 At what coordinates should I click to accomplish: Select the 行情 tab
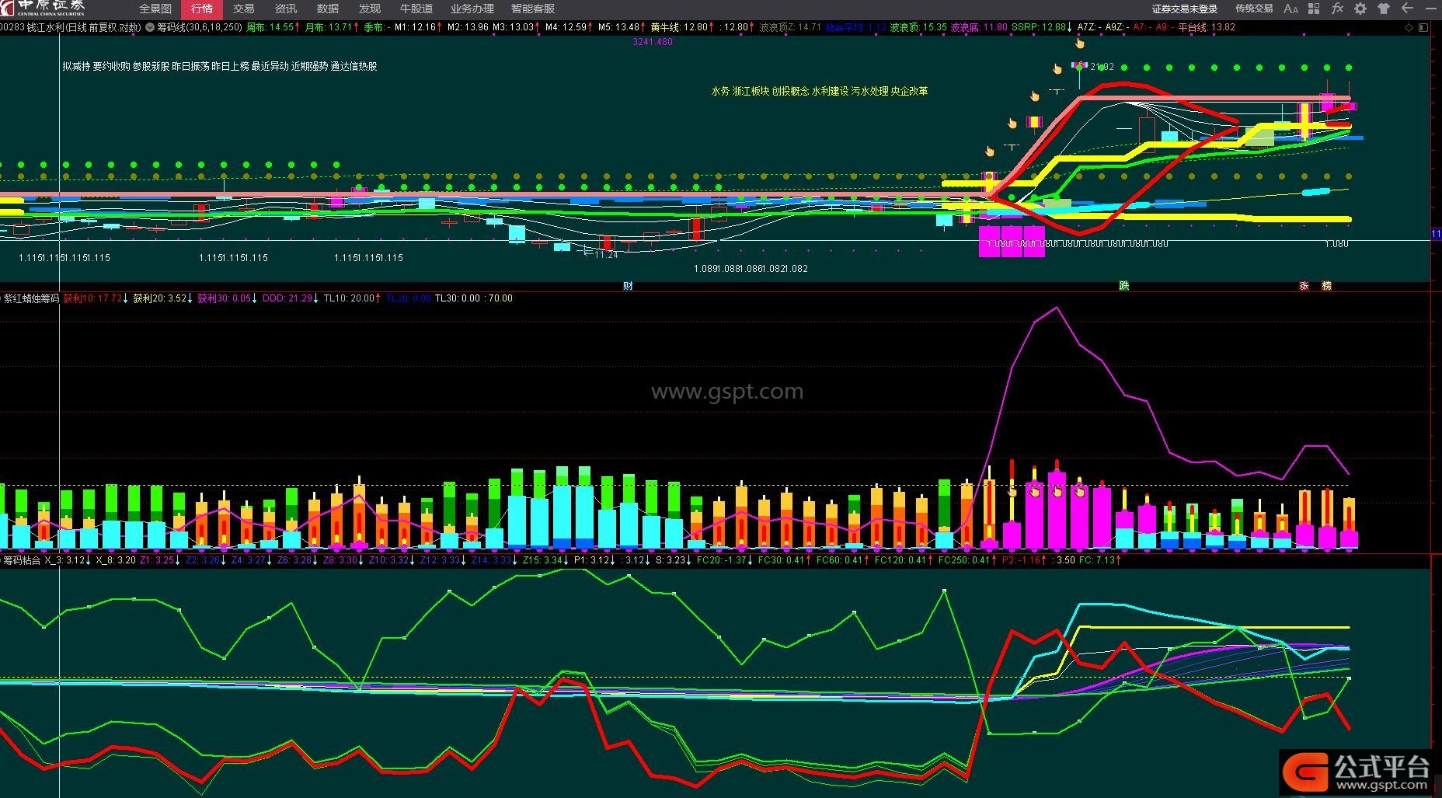[202, 9]
